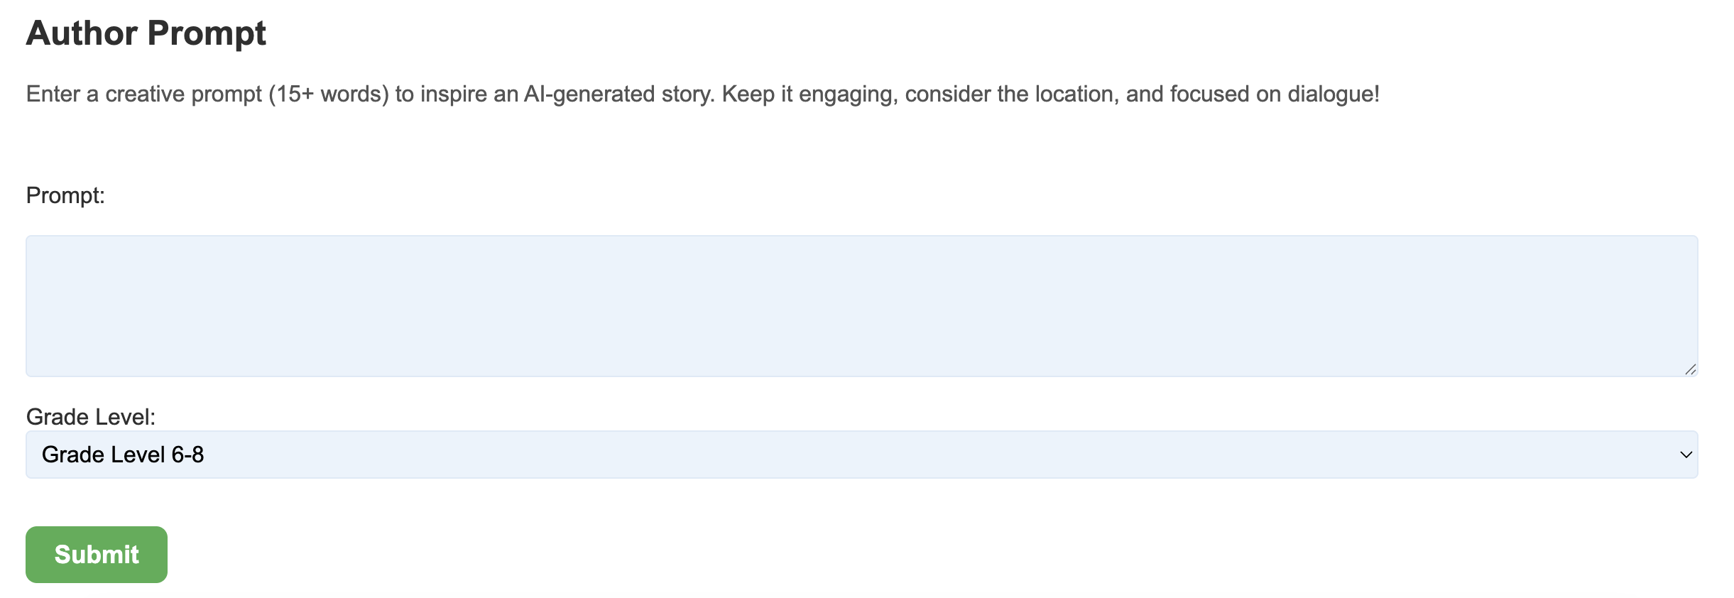Expand the grade selection combo box
This screenshot has height=598, width=1734.
861,455
